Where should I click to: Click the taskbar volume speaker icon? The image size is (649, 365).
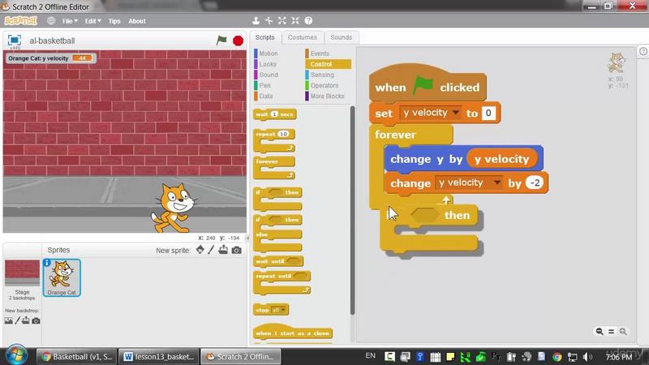click(587, 356)
